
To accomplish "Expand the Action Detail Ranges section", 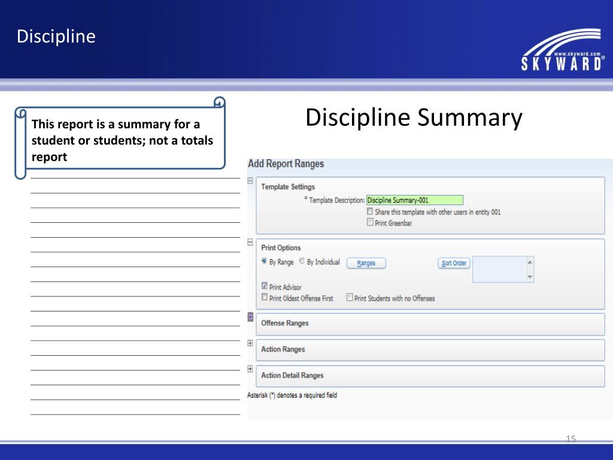I will (x=250, y=369).
